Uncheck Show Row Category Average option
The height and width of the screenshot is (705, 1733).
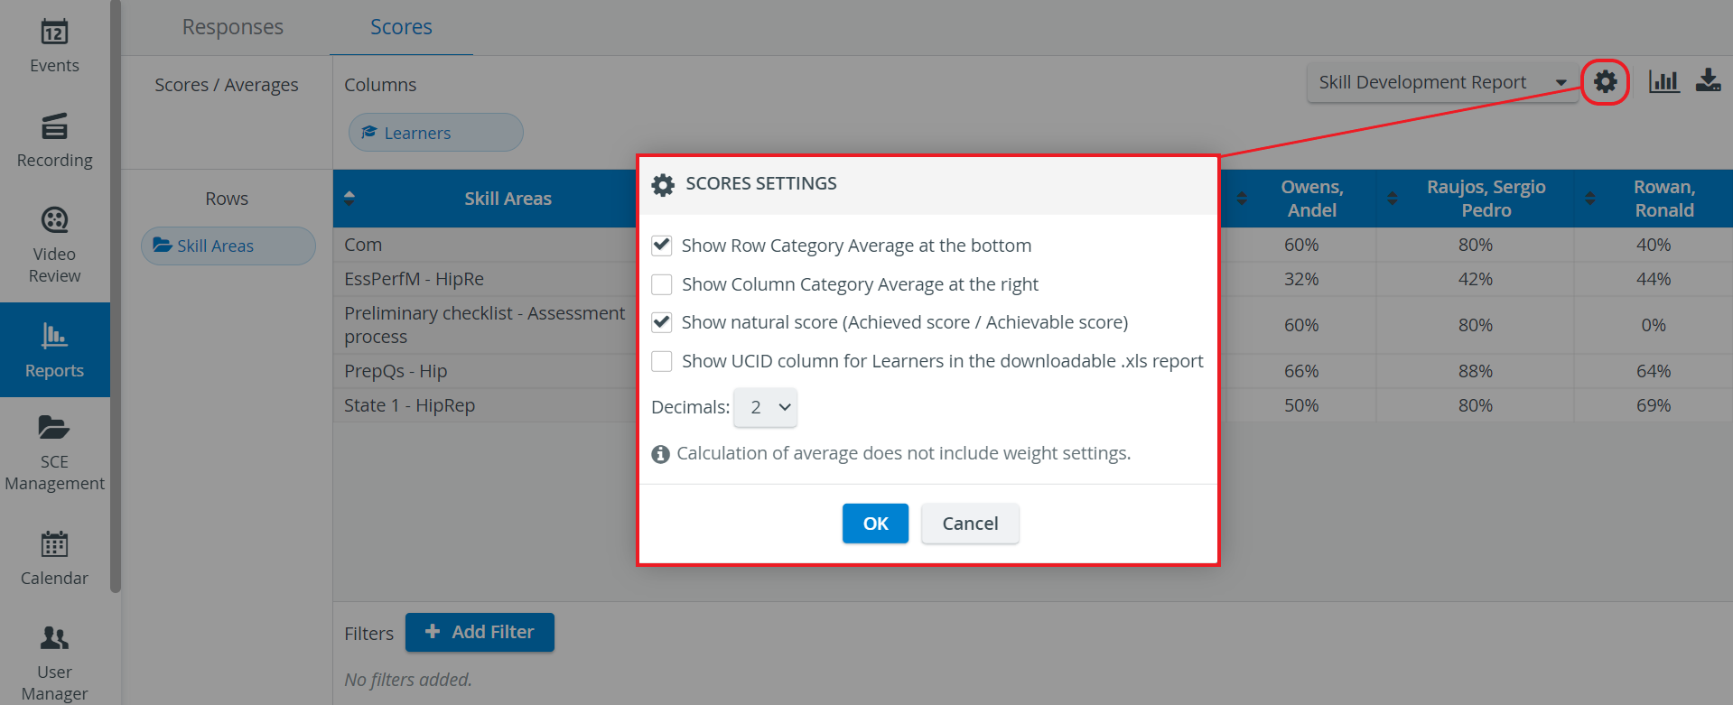coord(662,246)
